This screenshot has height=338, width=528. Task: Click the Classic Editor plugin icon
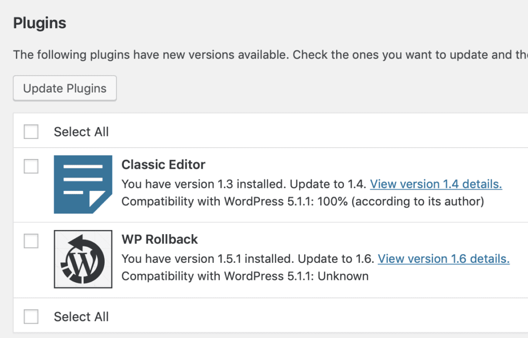pos(83,184)
